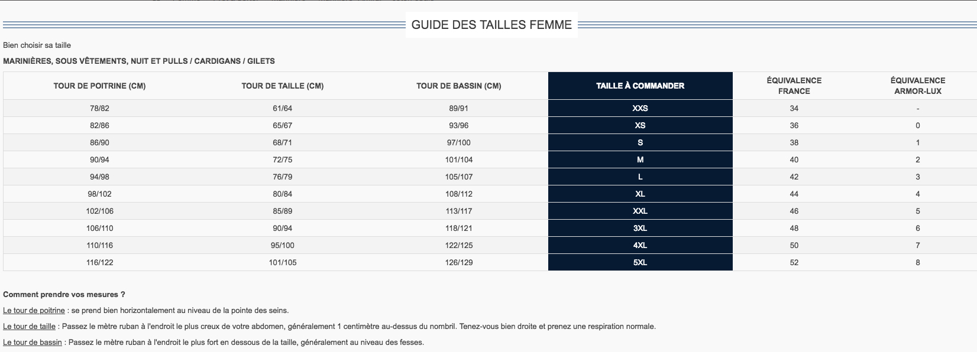Click the "ÉQUIVALENCE FRANCE" column header
This screenshot has width=977, height=352.
tap(794, 86)
